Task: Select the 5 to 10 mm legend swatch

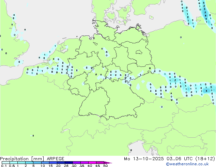Action: 37,163
